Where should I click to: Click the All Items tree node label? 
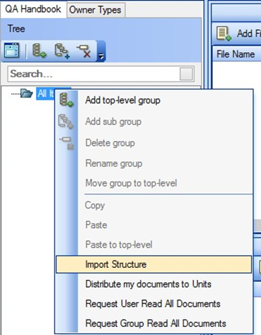click(x=46, y=93)
